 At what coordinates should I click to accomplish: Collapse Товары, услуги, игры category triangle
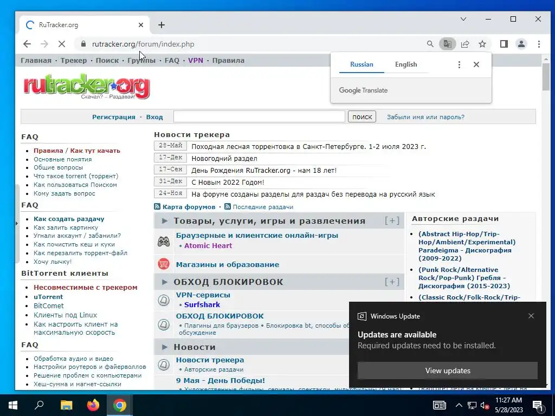click(x=164, y=221)
